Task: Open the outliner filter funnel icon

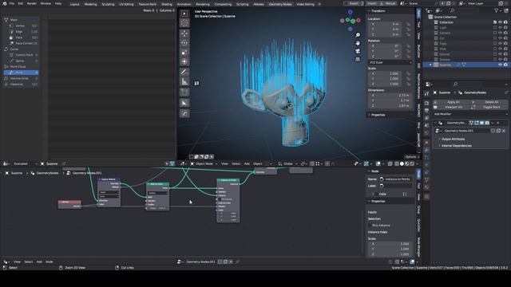Action: 497,10
